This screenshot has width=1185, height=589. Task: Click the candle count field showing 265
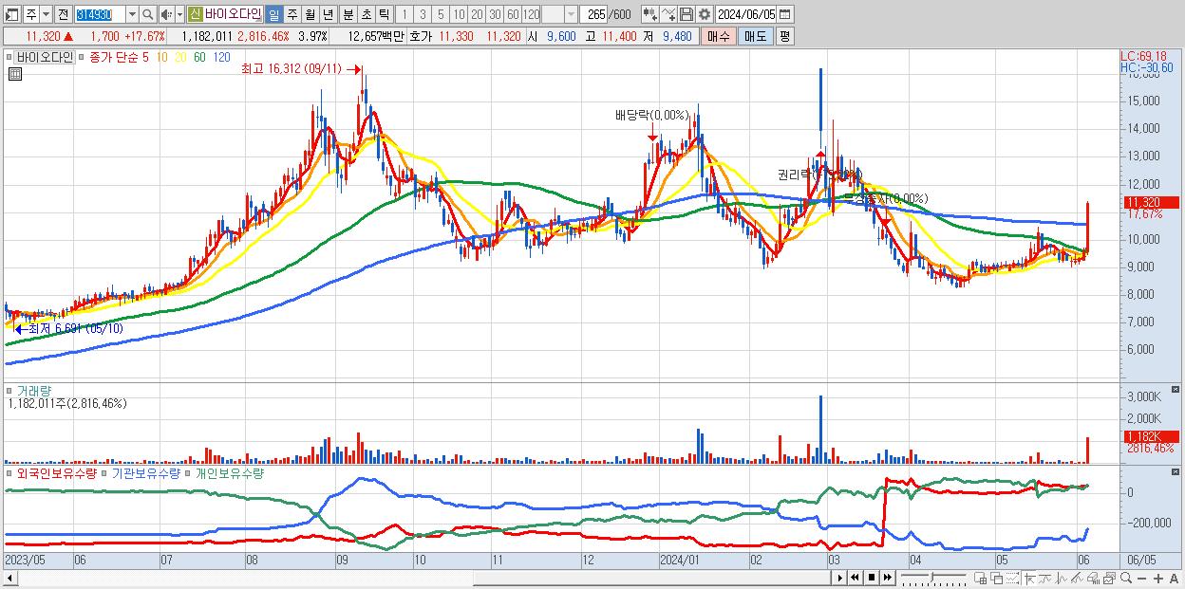pyautogui.click(x=593, y=14)
